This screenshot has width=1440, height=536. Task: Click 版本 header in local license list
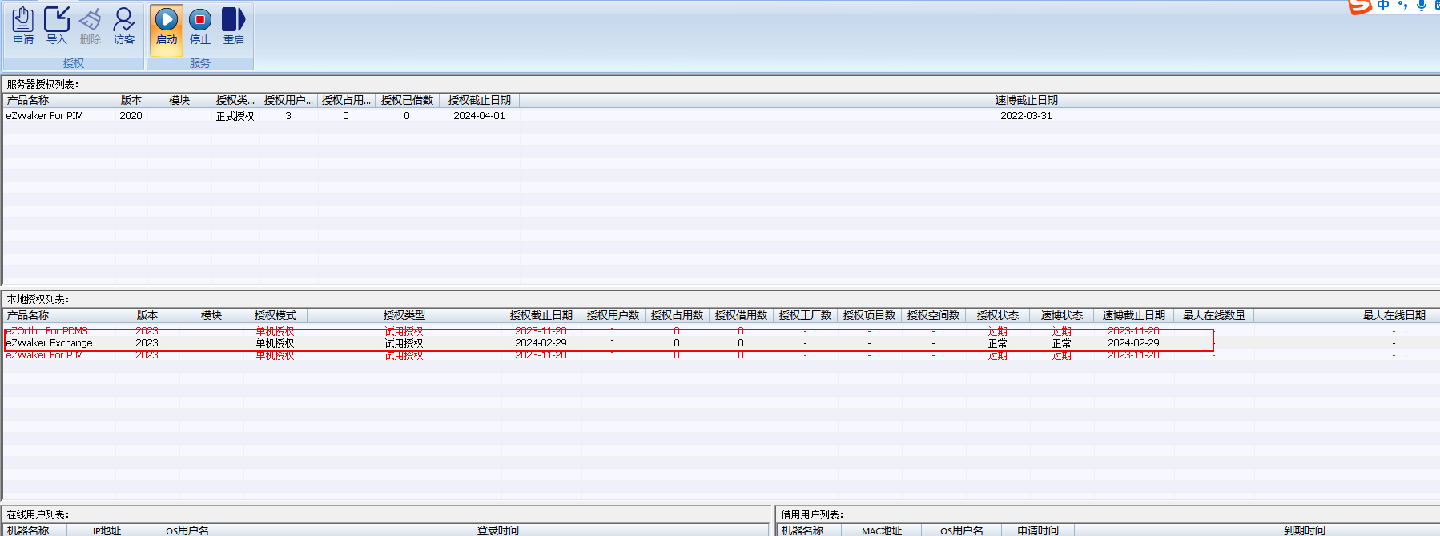147,315
